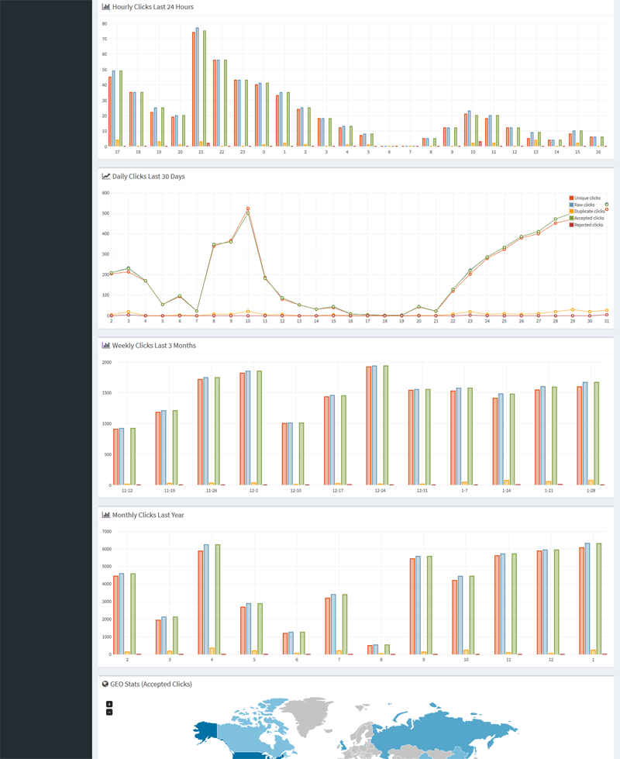Toggle Unique clicks series in the legend

click(587, 198)
